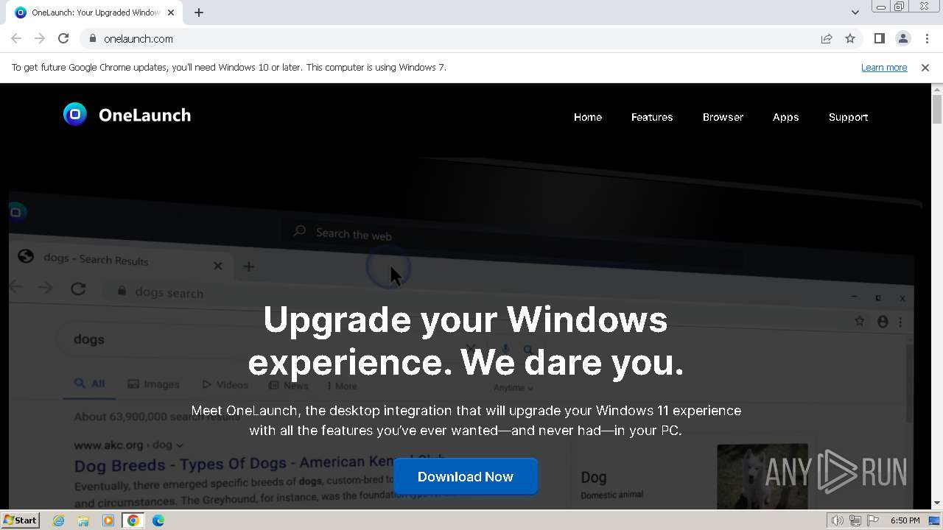
Task: Open the Features navigation link
Action: (x=652, y=117)
